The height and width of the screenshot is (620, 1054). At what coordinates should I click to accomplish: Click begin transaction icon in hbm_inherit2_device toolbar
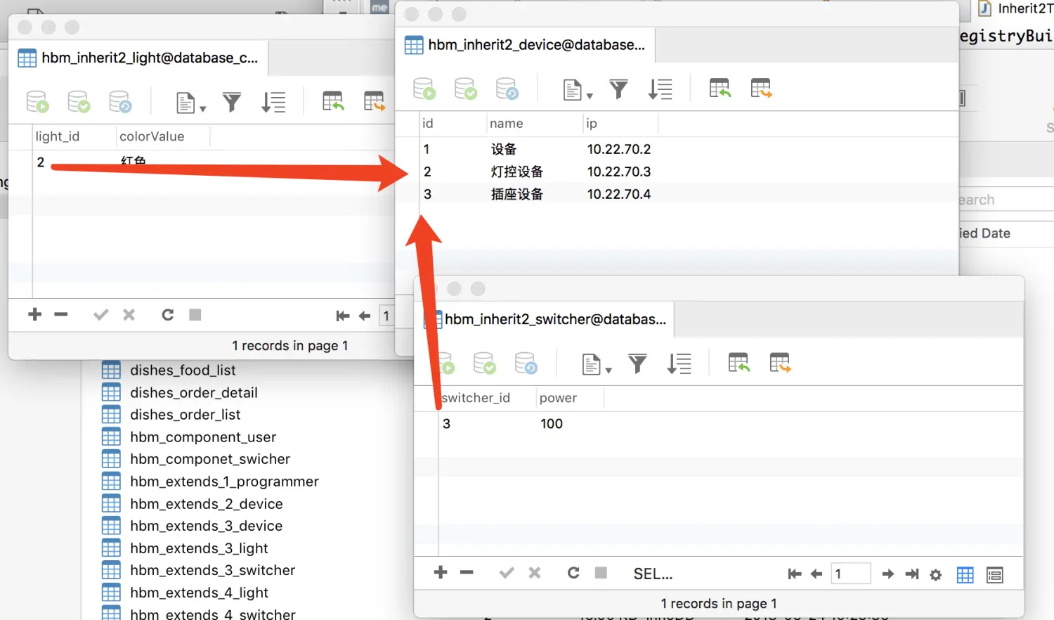[424, 89]
